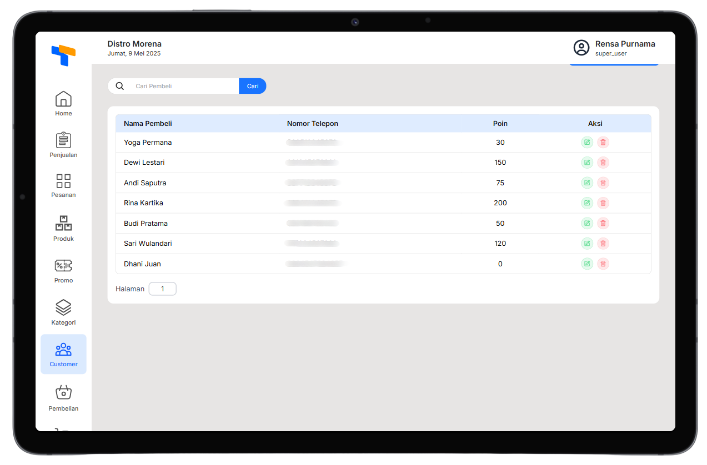Navigate to Produk in sidebar

(63, 228)
